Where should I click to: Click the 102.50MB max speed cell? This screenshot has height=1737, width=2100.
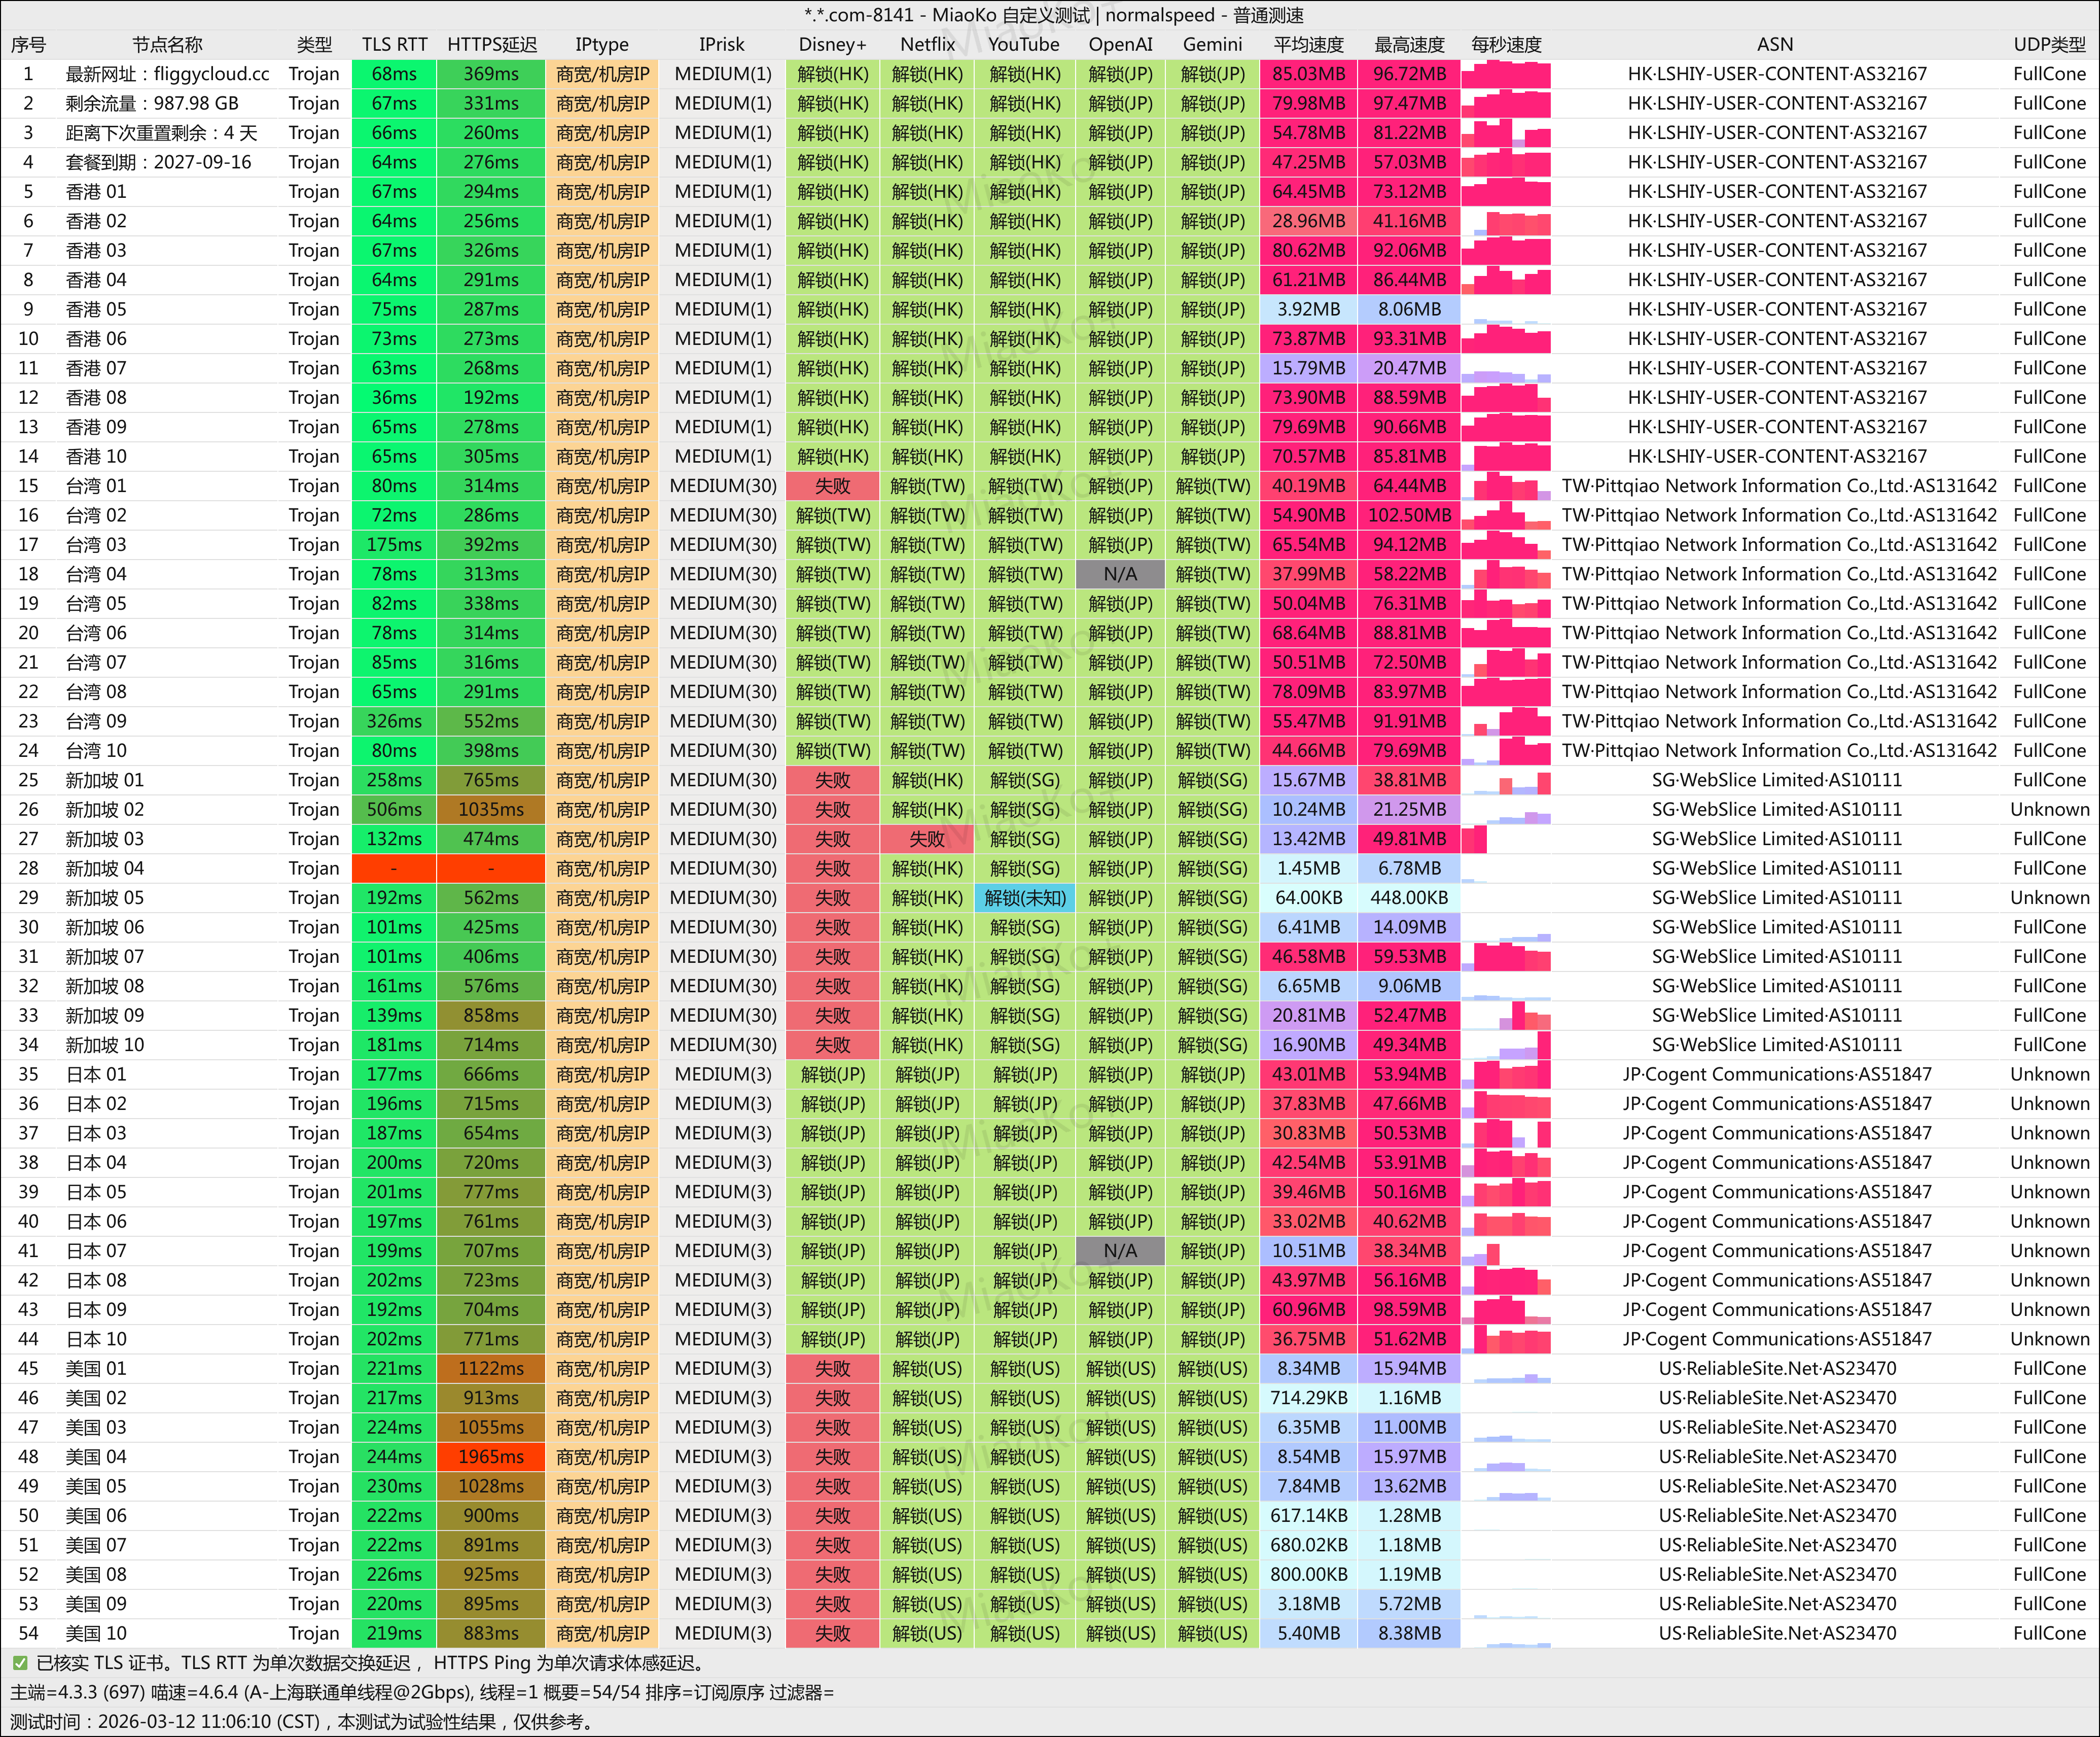(x=1409, y=515)
